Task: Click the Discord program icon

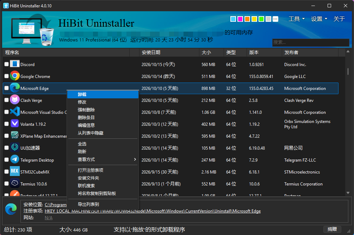Action: point(15,64)
